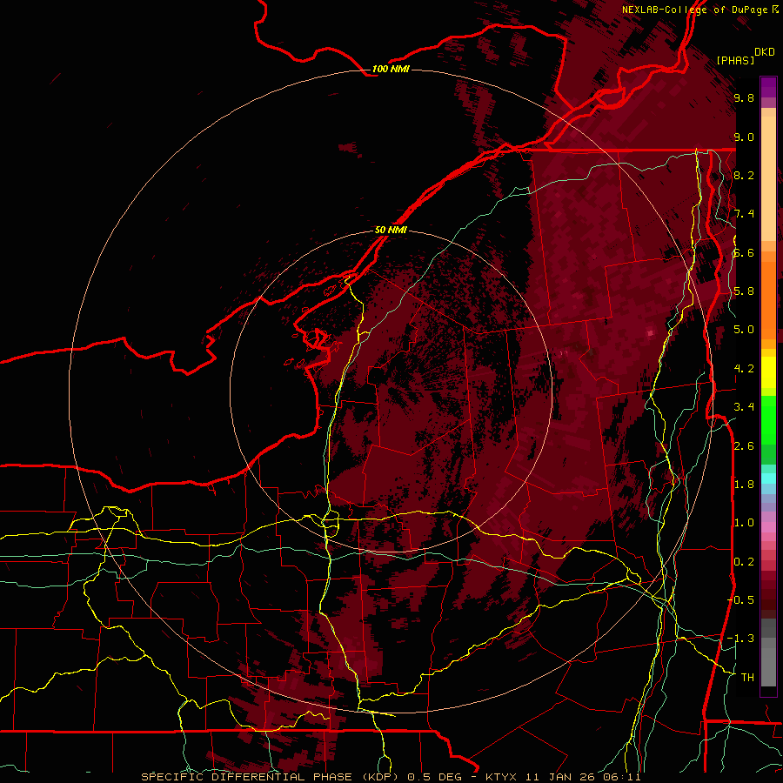Select the -0.5 value on the legend
Image resolution: width=783 pixels, height=783 pixels.
[x=740, y=600]
